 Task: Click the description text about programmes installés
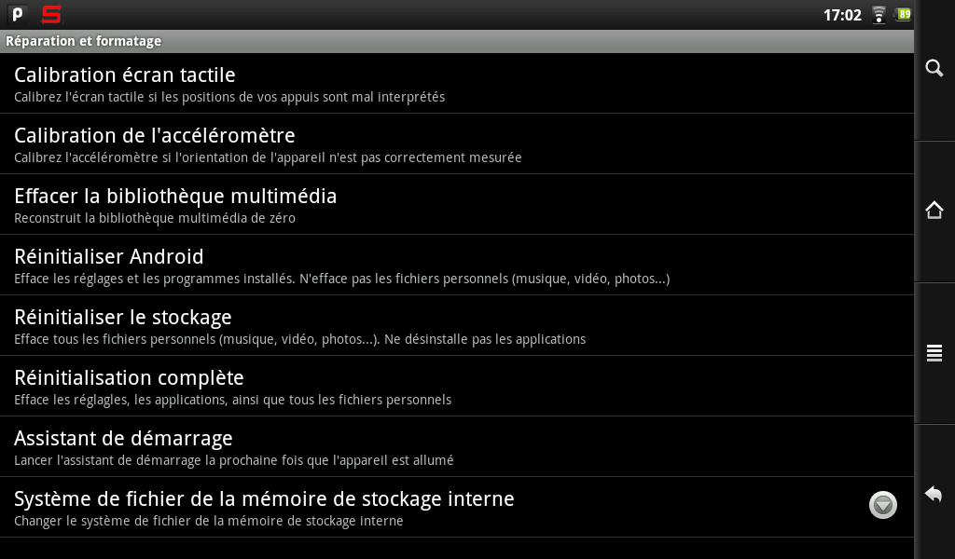pyautogui.click(x=341, y=279)
